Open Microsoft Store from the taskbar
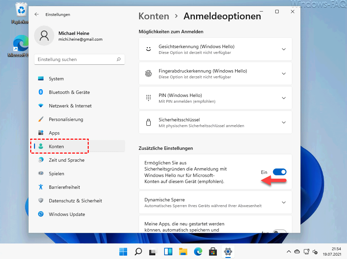The width and height of the screenshot is (347, 259). [x=213, y=252]
